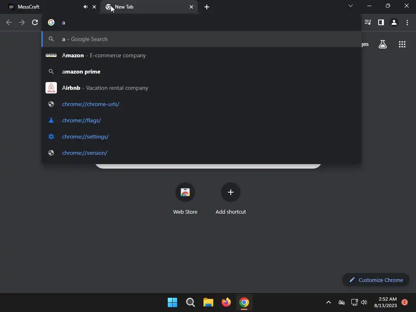Open chrome://chrome-urls/ suggestion
416x312 pixels.
click(201, 104)
